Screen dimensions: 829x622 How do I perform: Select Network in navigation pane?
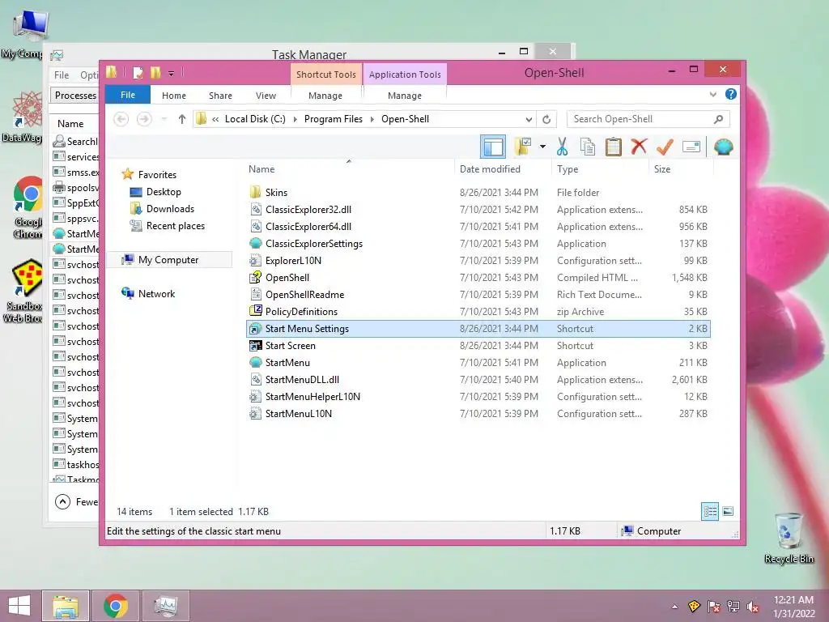click(156, 293)
